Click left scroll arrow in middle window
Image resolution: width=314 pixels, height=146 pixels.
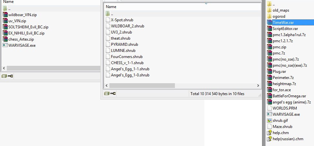click(x=106, y=86)
